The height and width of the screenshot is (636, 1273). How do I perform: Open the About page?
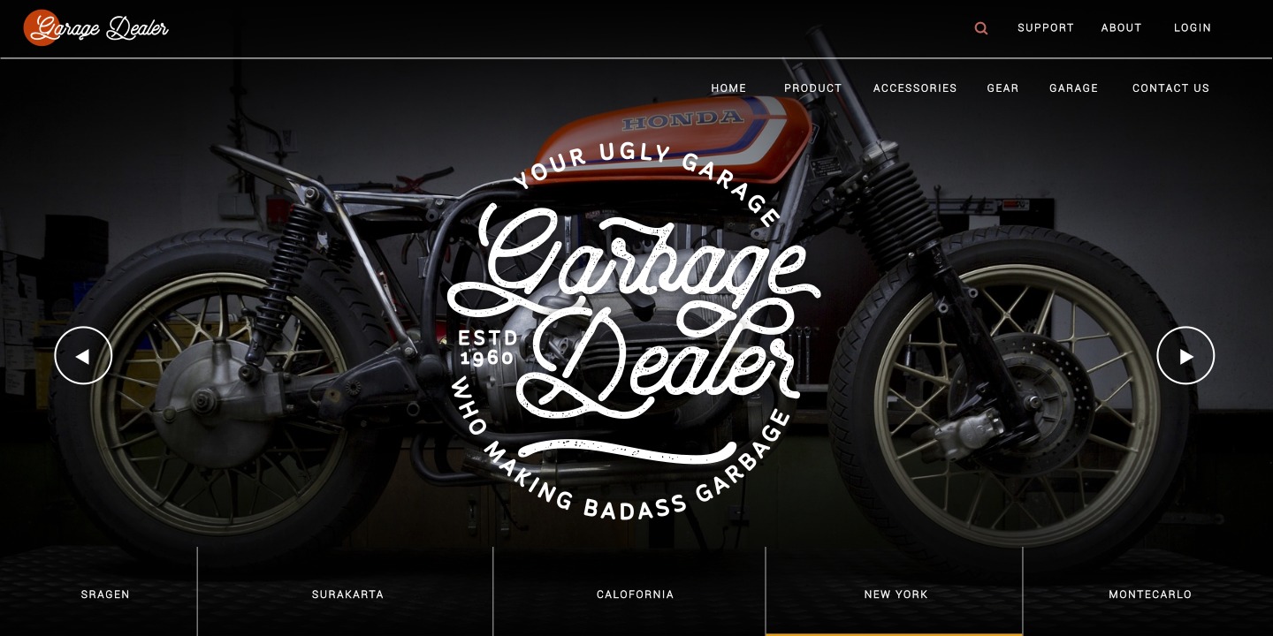click(1122, 28)
